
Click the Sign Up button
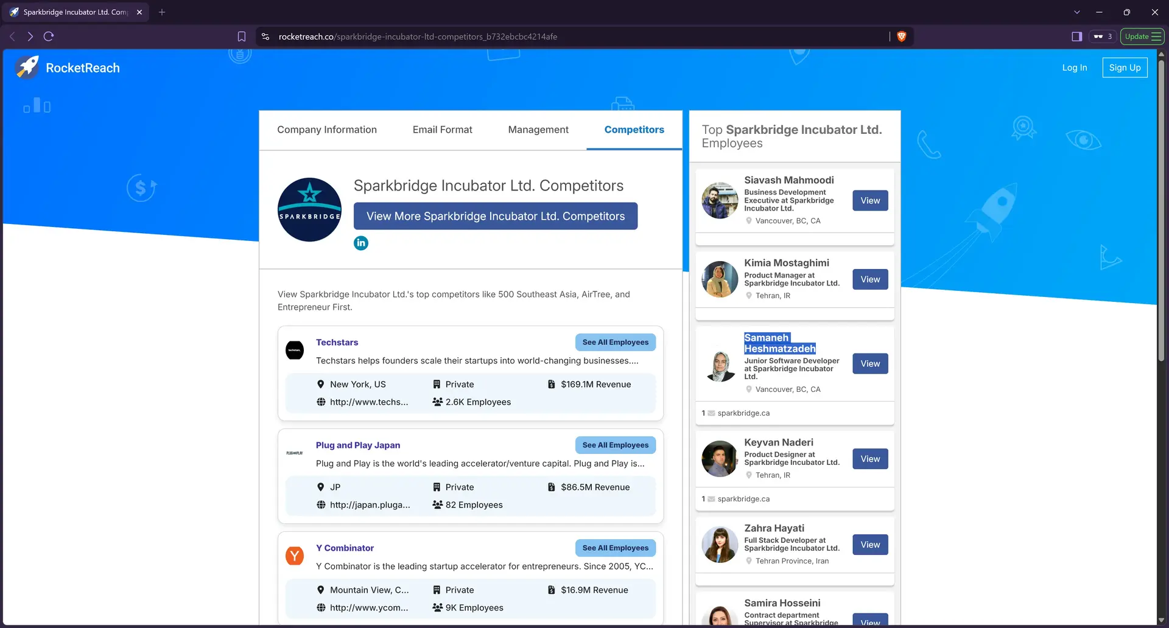click(1125, 68)
